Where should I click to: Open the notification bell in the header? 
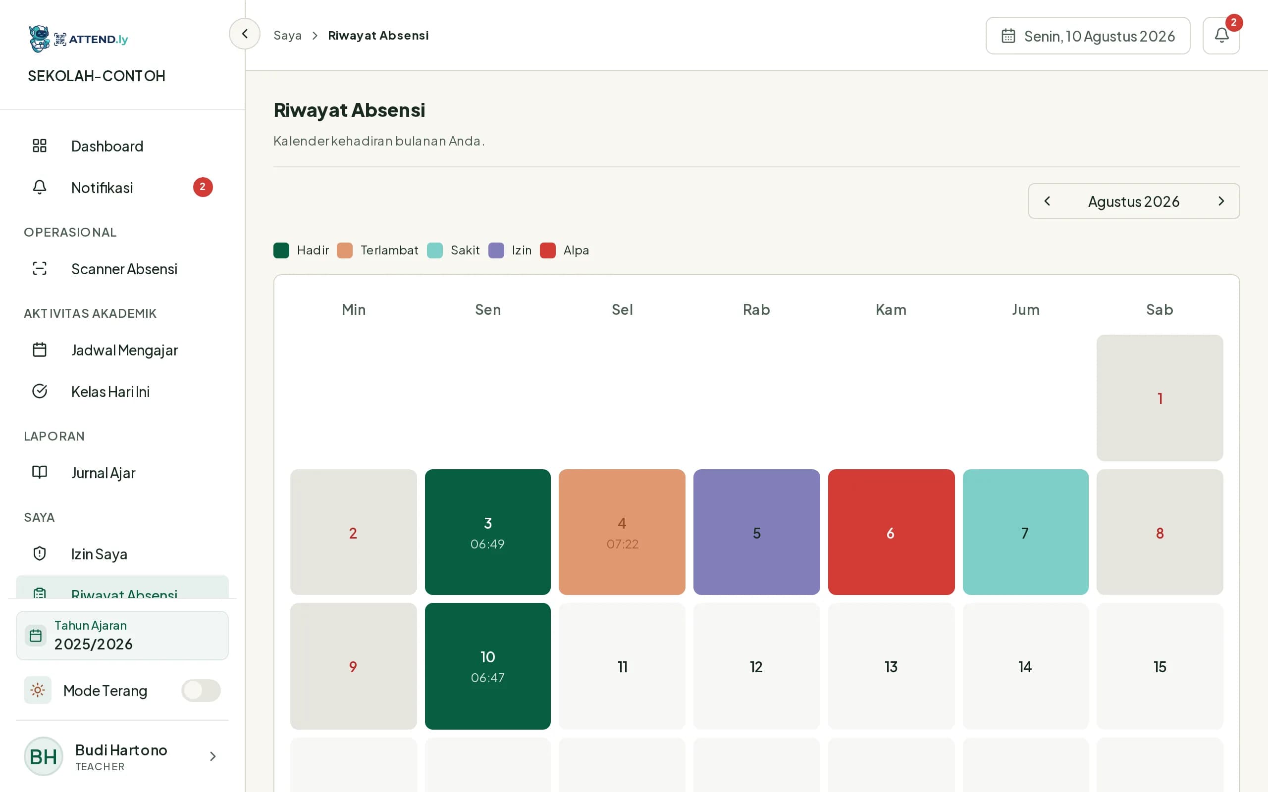(1221, 36)
